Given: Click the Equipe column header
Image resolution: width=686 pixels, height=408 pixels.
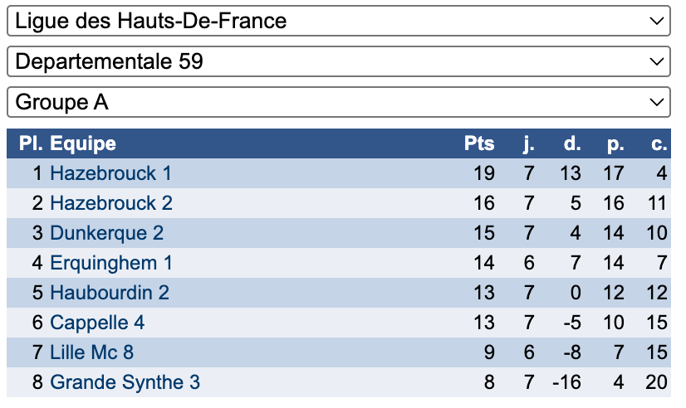Looking at the screenshot, I should [83, 143].
